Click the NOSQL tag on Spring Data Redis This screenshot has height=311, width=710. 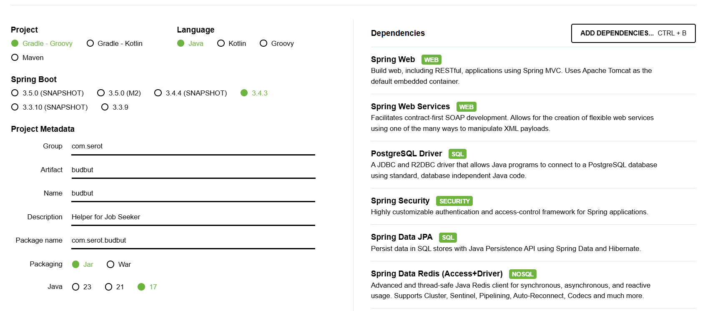pos(523,274)
